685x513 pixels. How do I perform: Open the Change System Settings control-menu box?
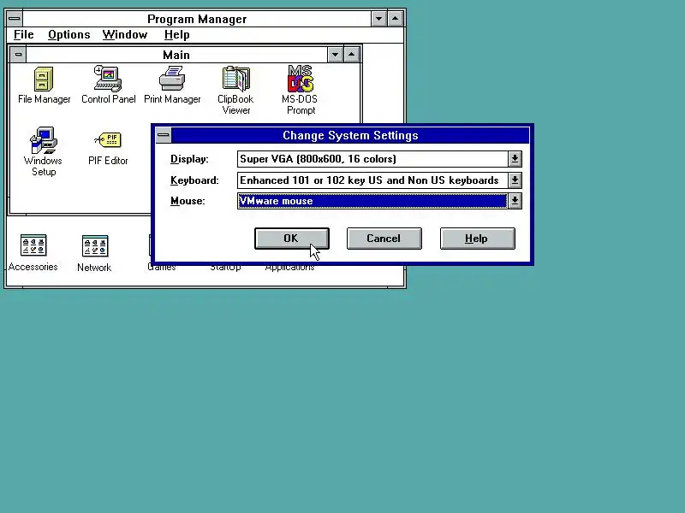(164, 135)
